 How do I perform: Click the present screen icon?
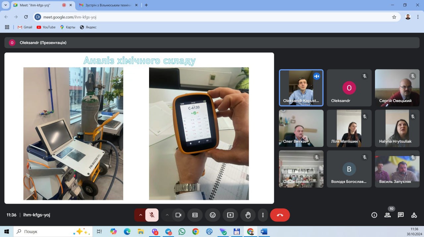click(x=230, y=215)
